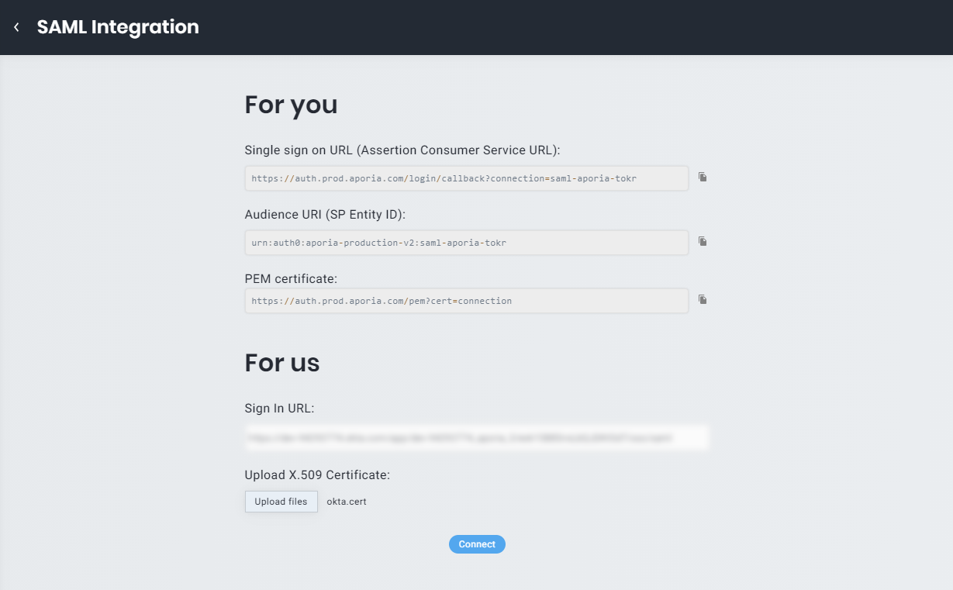
Task: Copy the Single sign on URL
Action: pyautogui.click(x=703, y=178)
